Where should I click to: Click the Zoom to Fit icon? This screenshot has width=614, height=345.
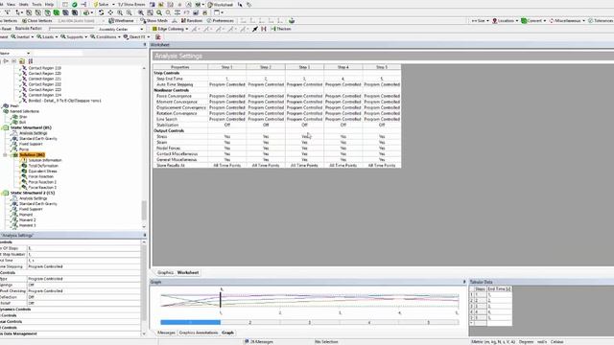point(141,12)
